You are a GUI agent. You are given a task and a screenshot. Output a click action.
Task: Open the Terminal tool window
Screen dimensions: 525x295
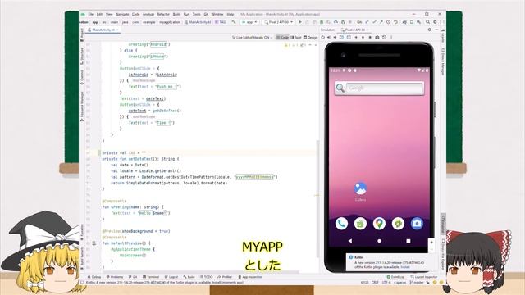pos(151,277)
